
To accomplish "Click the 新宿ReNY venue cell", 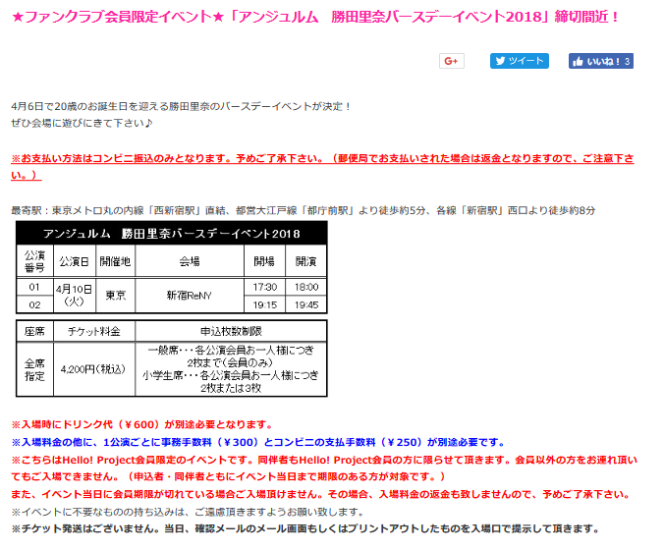I will pyautogui.click(x=190, y=295).
